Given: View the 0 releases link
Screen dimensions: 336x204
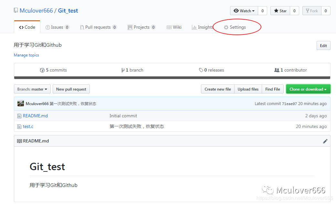Looking at the screenshot, I should [x=212, y=70].
